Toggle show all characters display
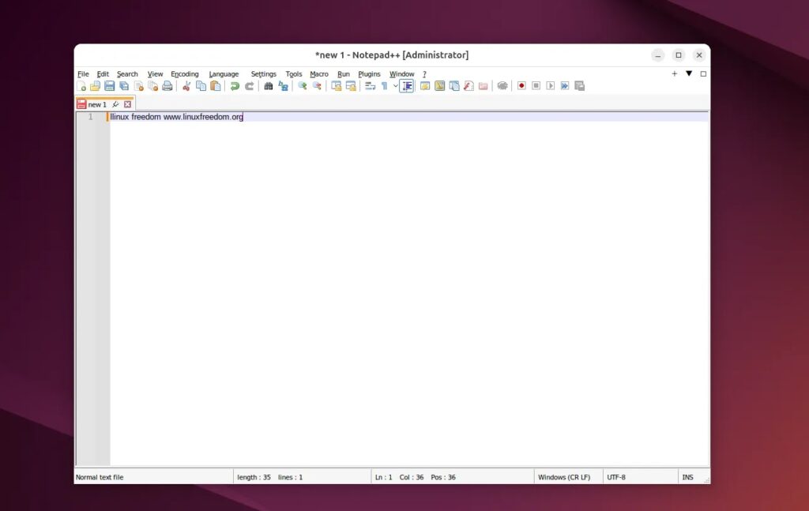Screen dimensions: 809x511 384,85
